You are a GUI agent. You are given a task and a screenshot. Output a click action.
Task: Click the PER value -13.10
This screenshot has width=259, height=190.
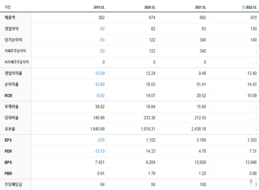tap(99, 151)
